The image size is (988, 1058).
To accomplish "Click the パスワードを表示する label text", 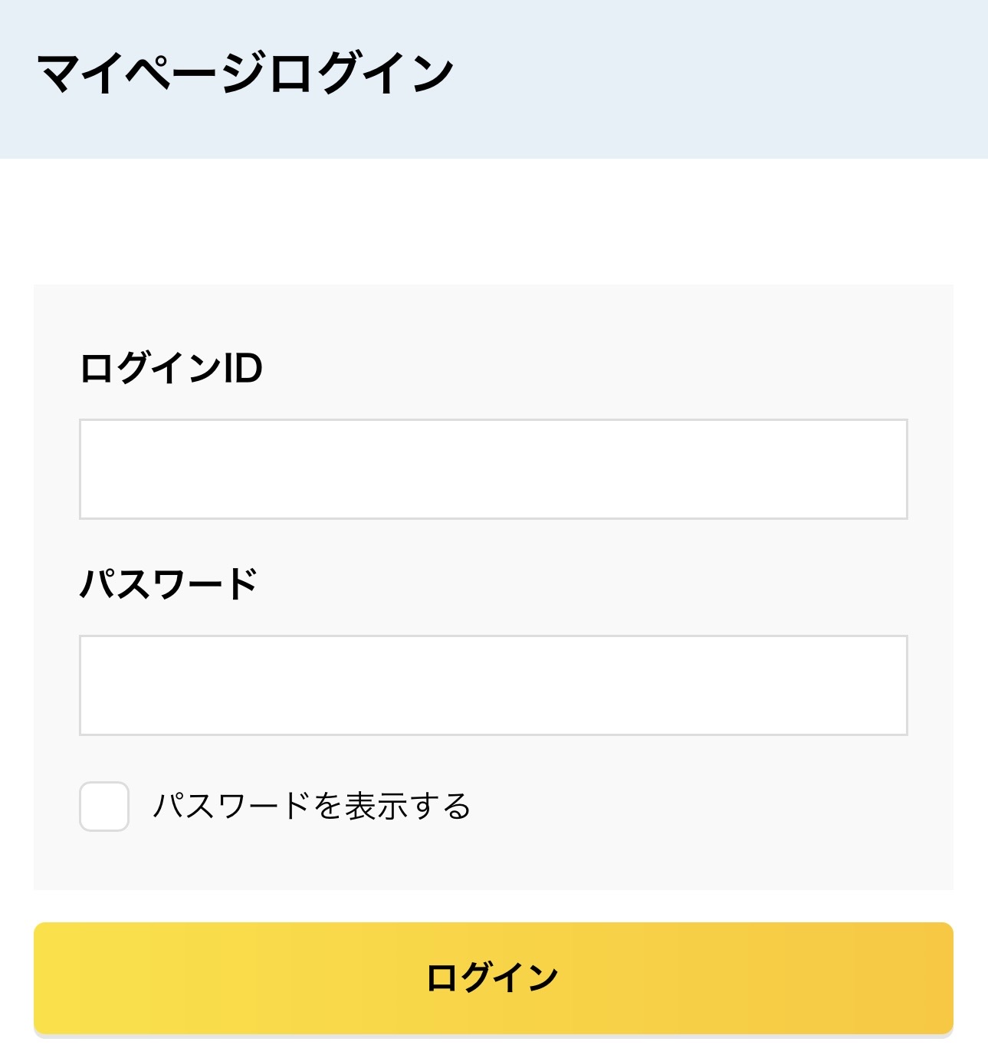I will coord(311,807).
